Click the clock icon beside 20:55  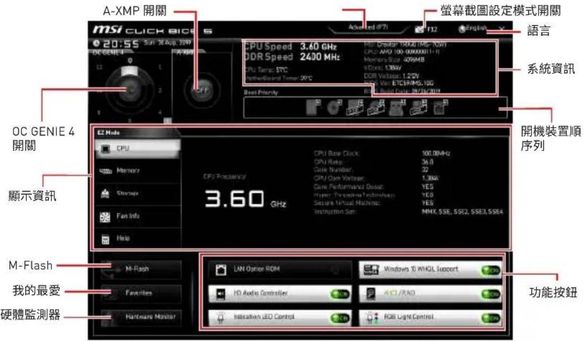click(97, 43)
